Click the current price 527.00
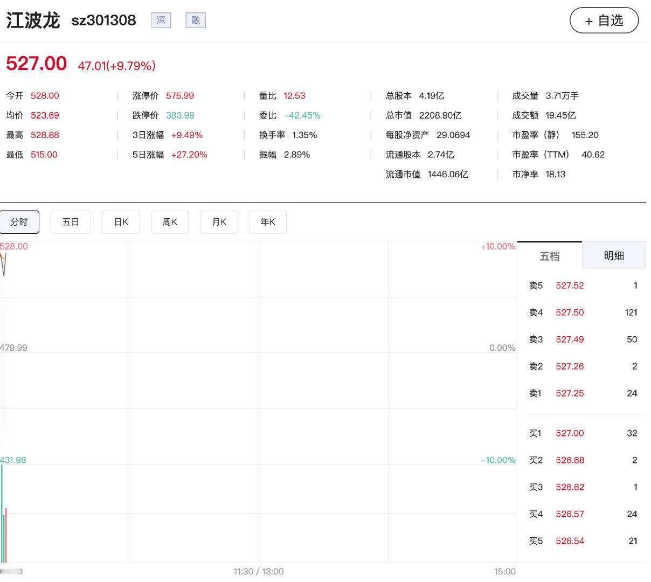 (x=36, y=64)
